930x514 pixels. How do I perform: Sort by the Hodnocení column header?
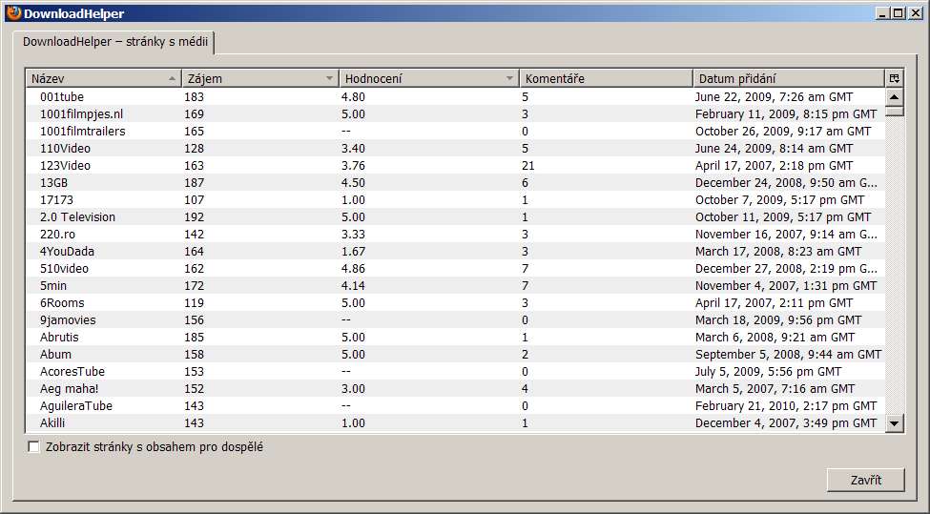(429, 78)
